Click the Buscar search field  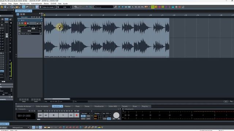coord(104,7)
